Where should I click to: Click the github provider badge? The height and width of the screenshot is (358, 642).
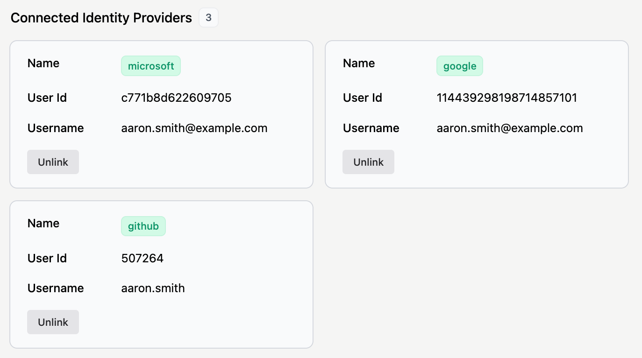tap(143, 226)
